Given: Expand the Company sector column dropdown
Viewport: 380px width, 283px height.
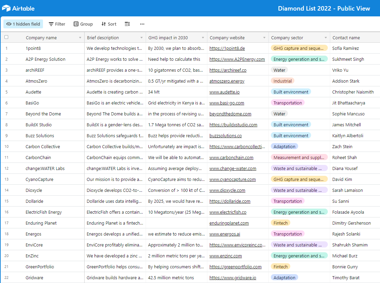Looking at the screenshot, I should pyautogui.click(x=326, y=38).
